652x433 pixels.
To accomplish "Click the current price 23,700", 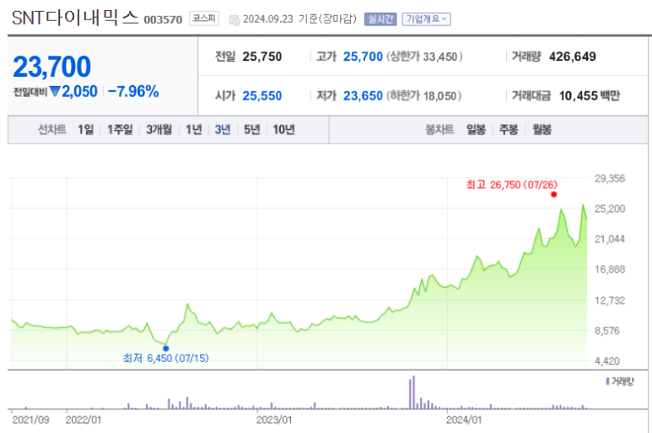I will click(52, 67).
